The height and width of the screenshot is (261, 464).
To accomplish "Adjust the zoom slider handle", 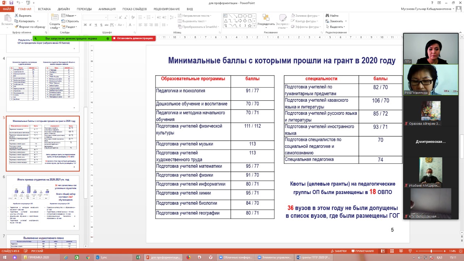I will [431, 251].
